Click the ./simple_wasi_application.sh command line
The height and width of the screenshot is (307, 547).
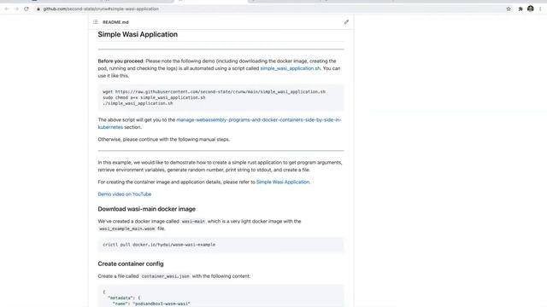(138, 103)
